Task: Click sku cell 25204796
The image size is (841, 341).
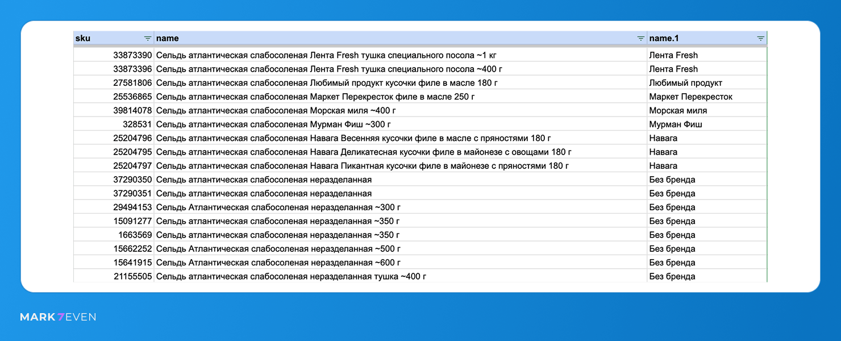Action: coord(114,138)
